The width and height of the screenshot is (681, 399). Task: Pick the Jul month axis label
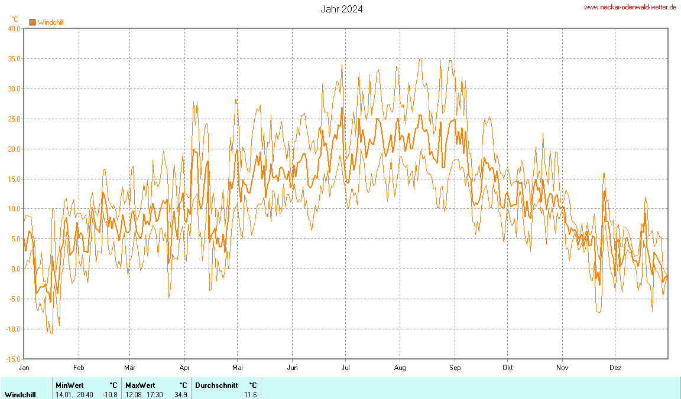[346, 367]
